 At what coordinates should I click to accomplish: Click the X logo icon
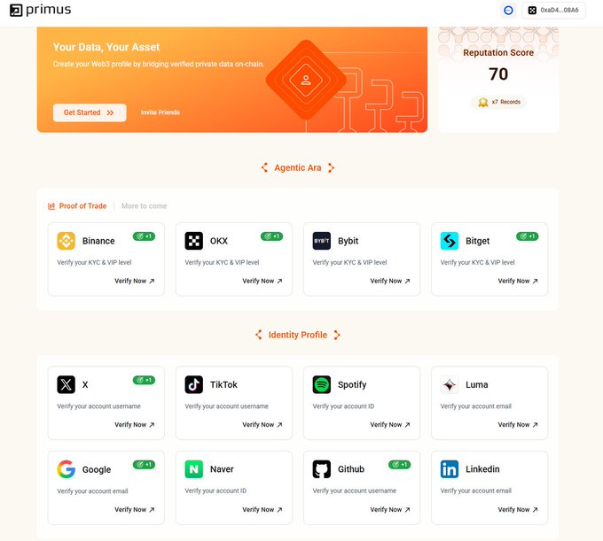point(67,384)
